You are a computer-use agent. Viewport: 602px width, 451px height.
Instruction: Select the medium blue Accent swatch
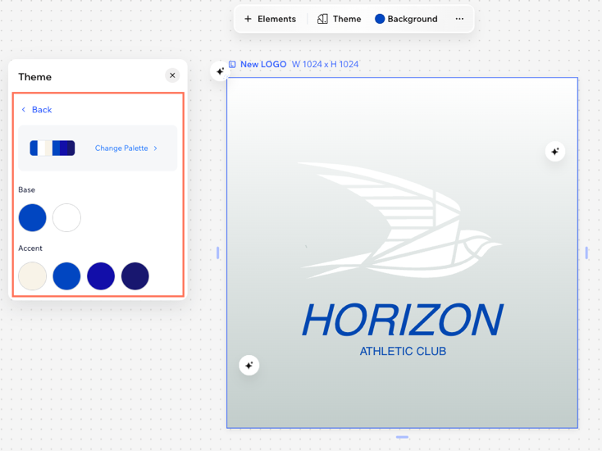66,276
